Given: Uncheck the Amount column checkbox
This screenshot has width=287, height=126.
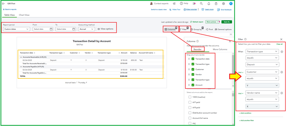Looking at the screenshot, I should (x=193, y=85).
